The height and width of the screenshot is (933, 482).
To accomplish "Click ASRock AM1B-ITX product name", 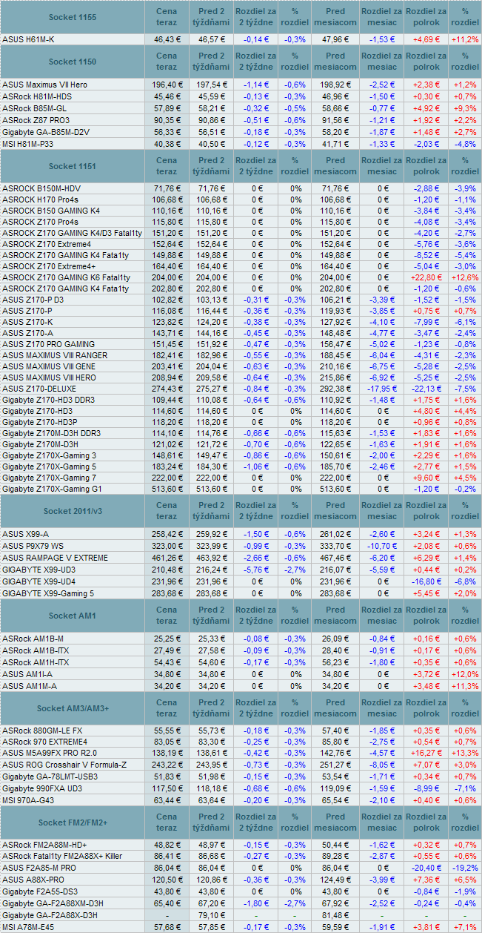I will click(x=35, y=650).
